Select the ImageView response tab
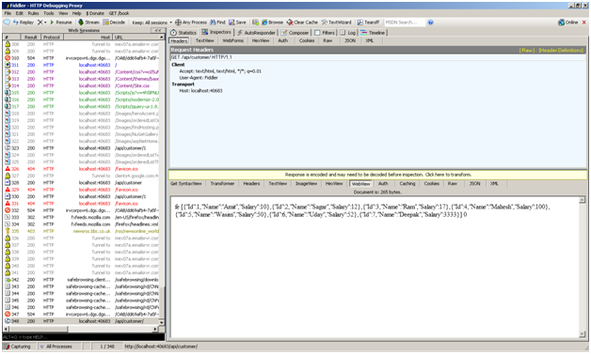The height and width of the screenshot is (354, 591). click(x=306, y=184)
